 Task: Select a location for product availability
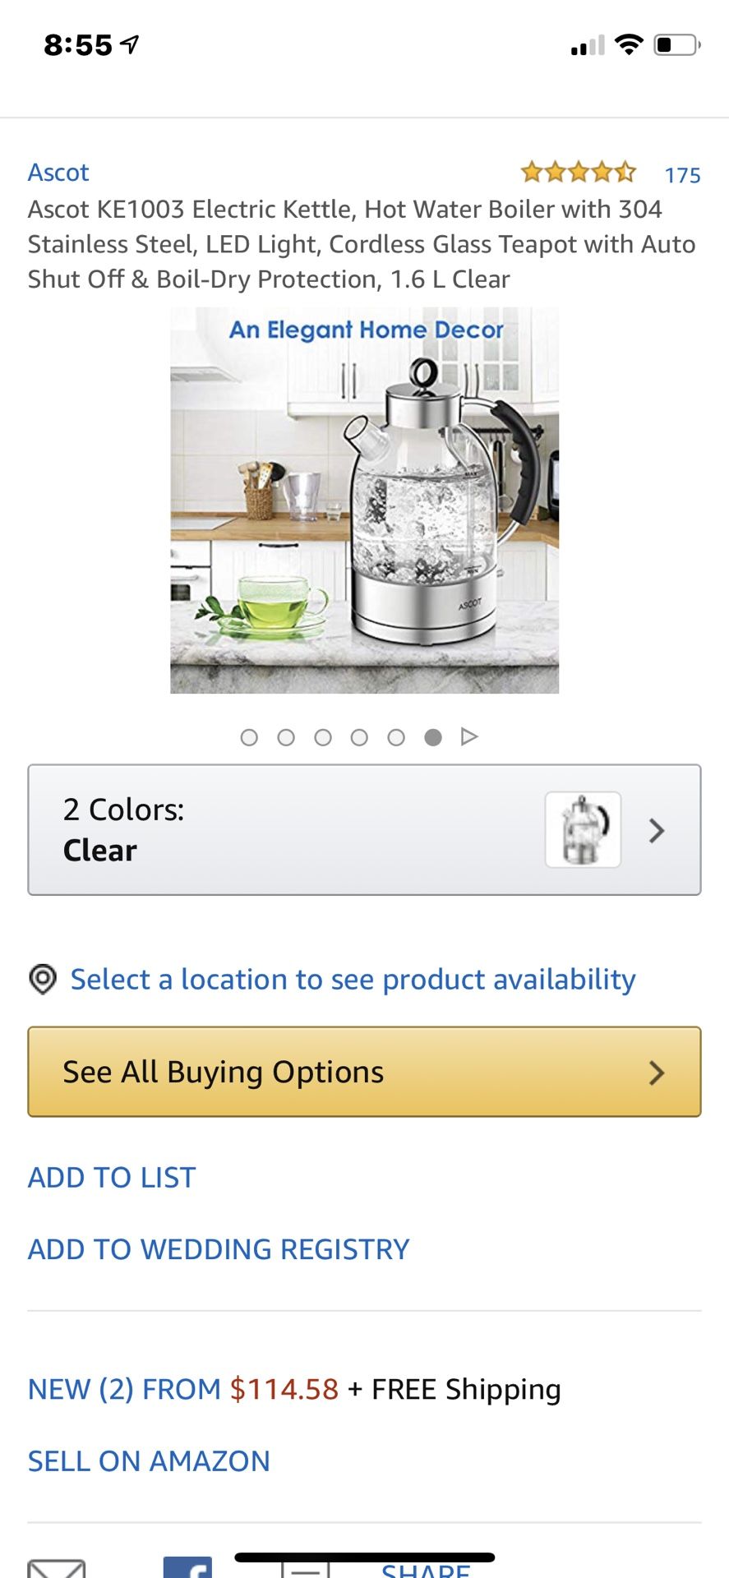[353, 980]
